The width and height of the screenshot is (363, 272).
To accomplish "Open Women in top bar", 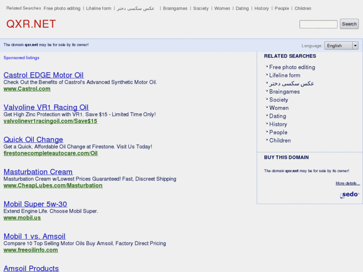I will click(x=222, y=8).
